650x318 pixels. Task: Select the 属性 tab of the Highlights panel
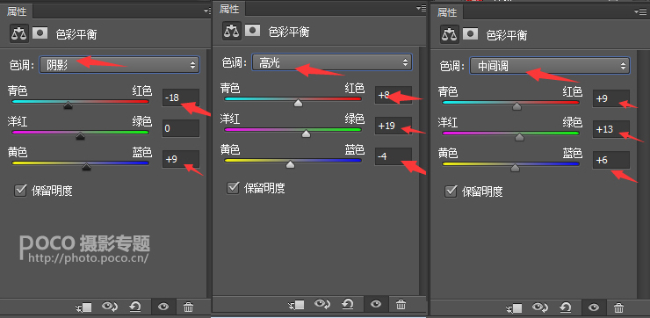point(229,8)
